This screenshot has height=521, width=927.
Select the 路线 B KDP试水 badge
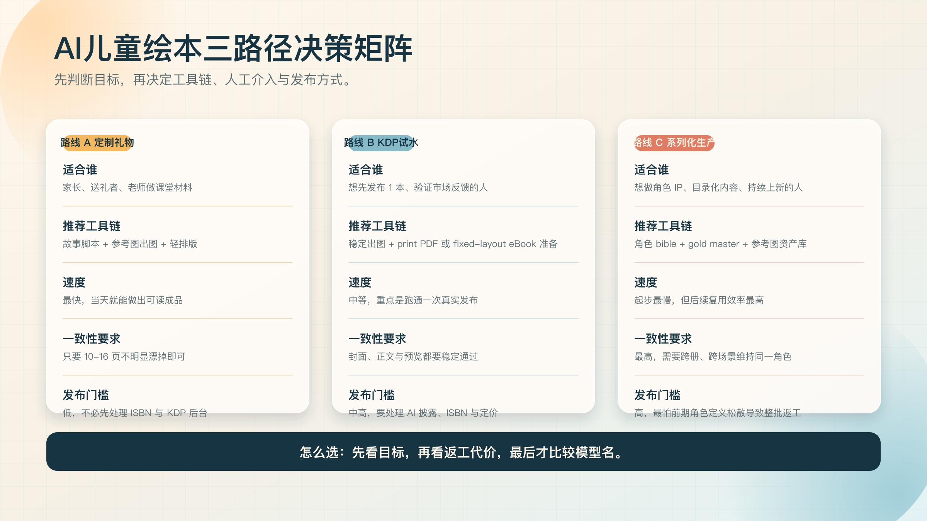tap(380, 142)
